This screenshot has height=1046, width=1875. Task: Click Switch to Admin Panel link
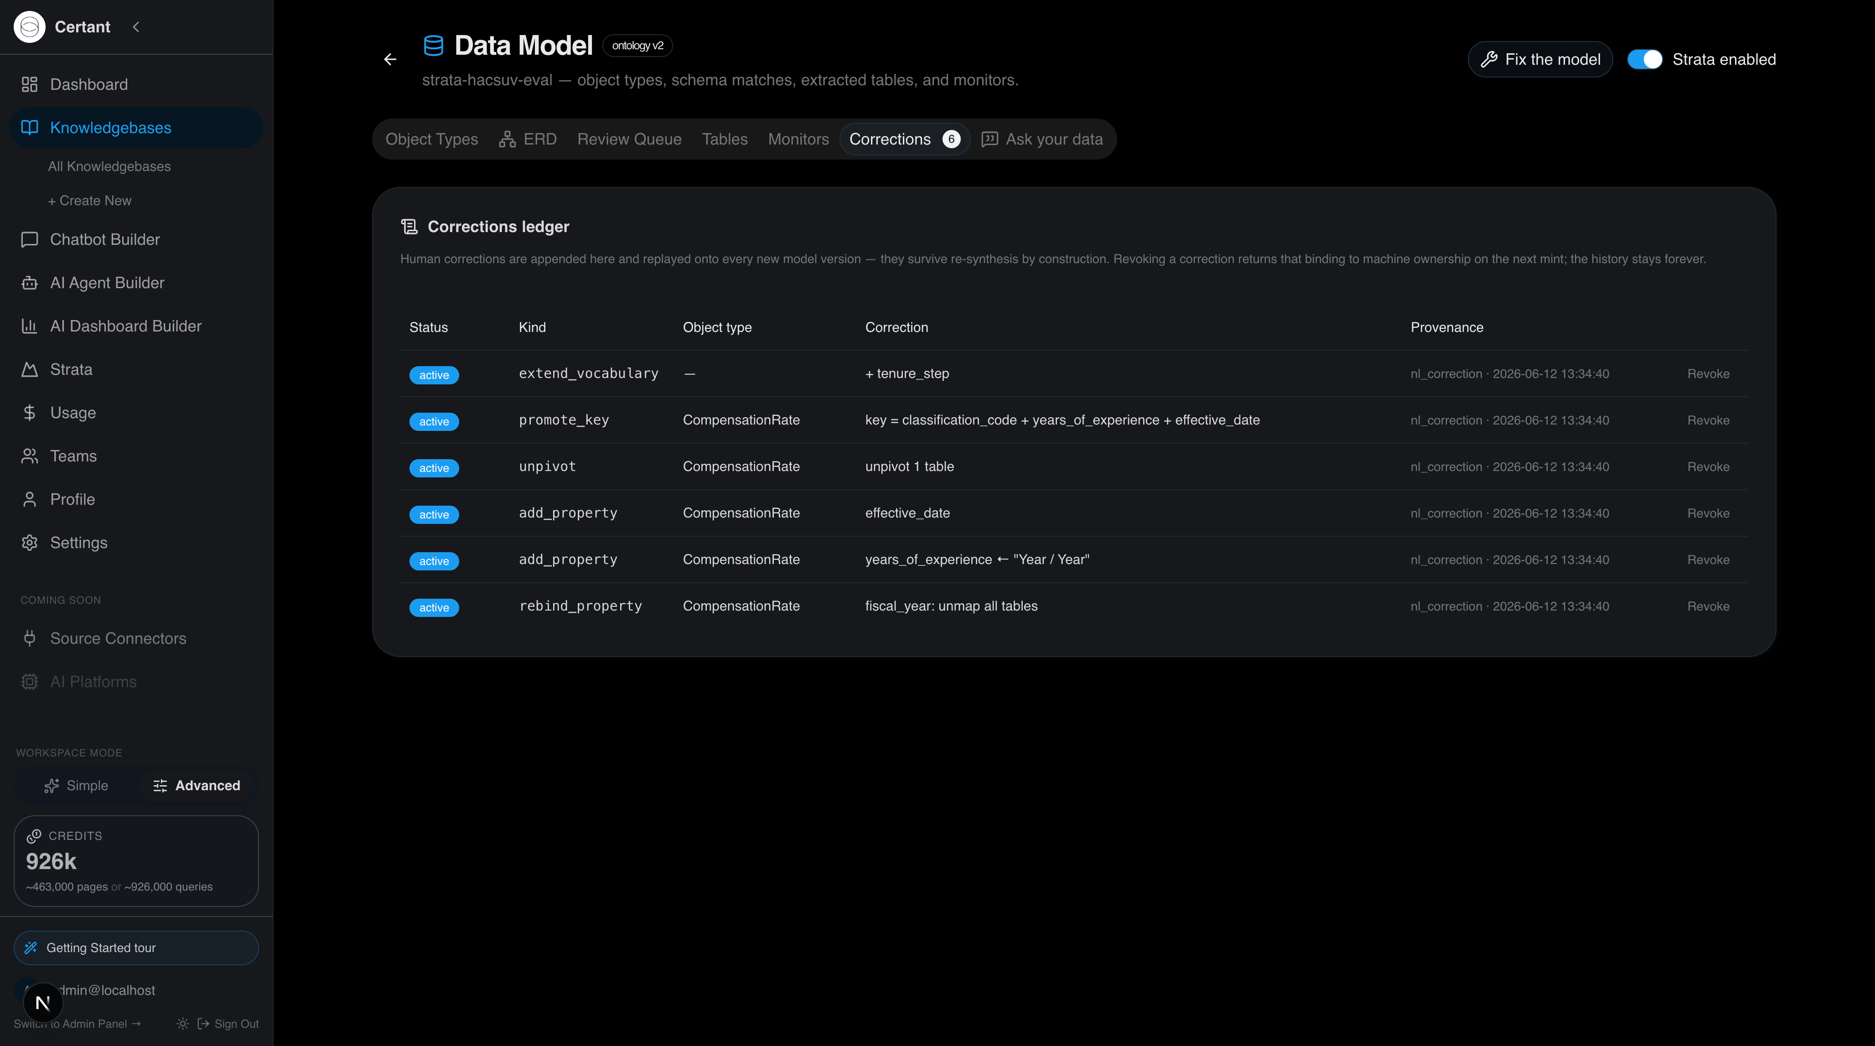coord(77,1024)
